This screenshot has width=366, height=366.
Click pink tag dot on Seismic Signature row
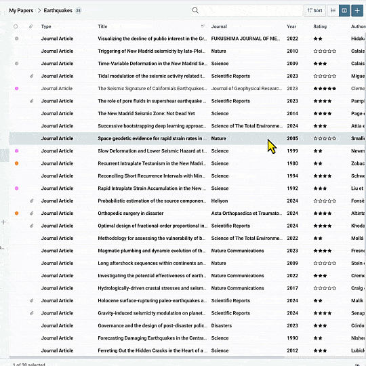[x=16, y=89]
